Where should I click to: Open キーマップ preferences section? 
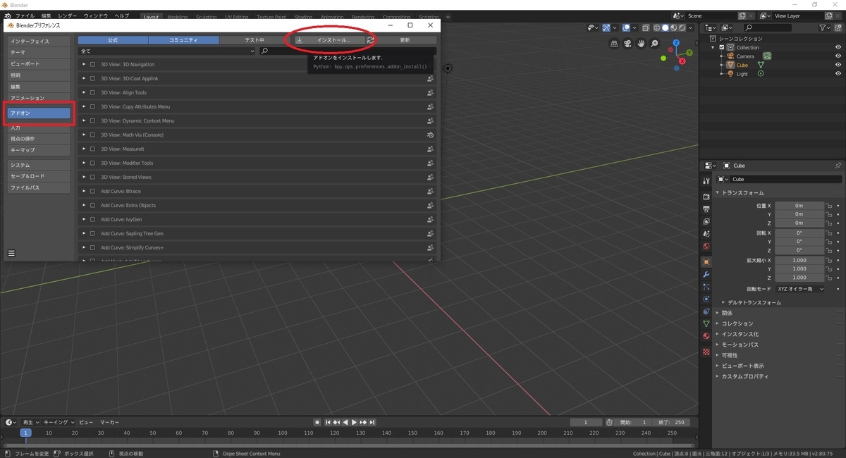39,150
